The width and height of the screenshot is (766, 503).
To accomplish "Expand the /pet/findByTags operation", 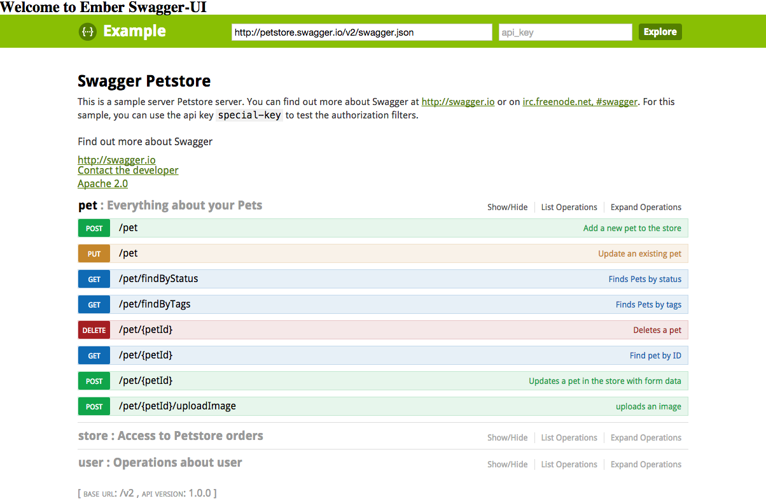I will point(155,304).
